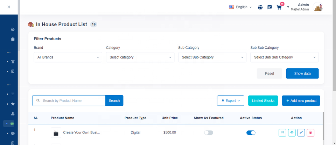Viewport: 336px width, 145px height.
Task: Open the Export dropdown button
Action: tap(230, 101)
